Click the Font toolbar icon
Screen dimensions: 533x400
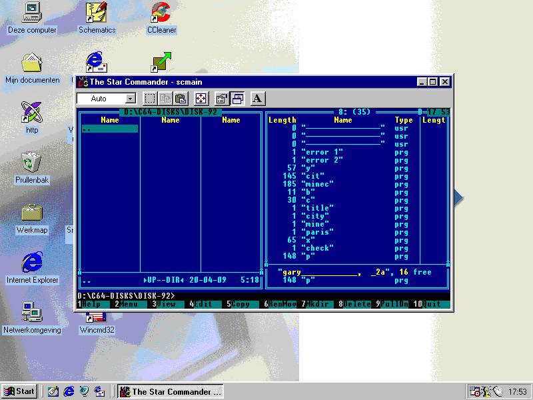click(x=258, y=99)
